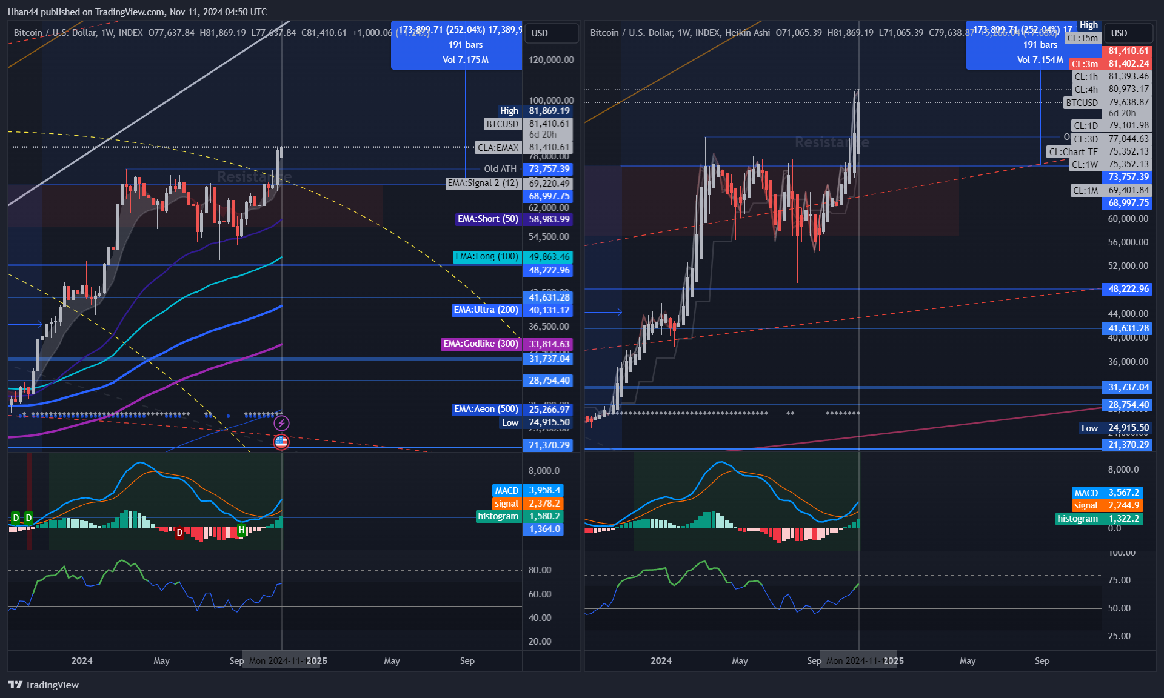Click the '69,401.84' price tag
The image size is (1164, 698).
[x=1128, y=190]
